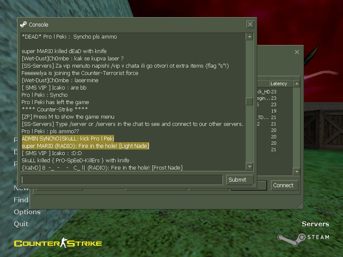Click server list scroll down arrow
This screenshot has height=257, width=343.
tap(297, 172)
